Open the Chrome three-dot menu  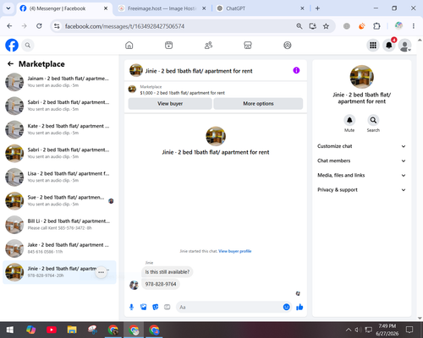pyautogui.click(x=414, y=26)
